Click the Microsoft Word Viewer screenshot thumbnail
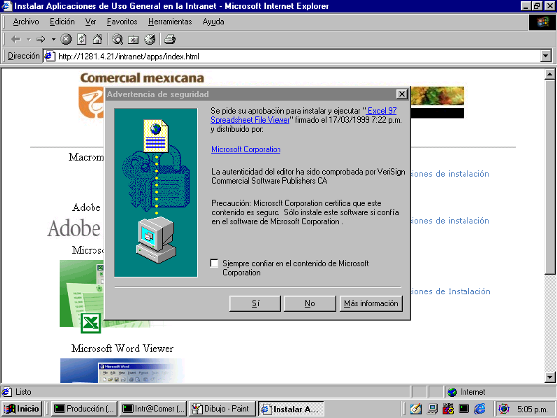557x418 pixels. [121, 370]
